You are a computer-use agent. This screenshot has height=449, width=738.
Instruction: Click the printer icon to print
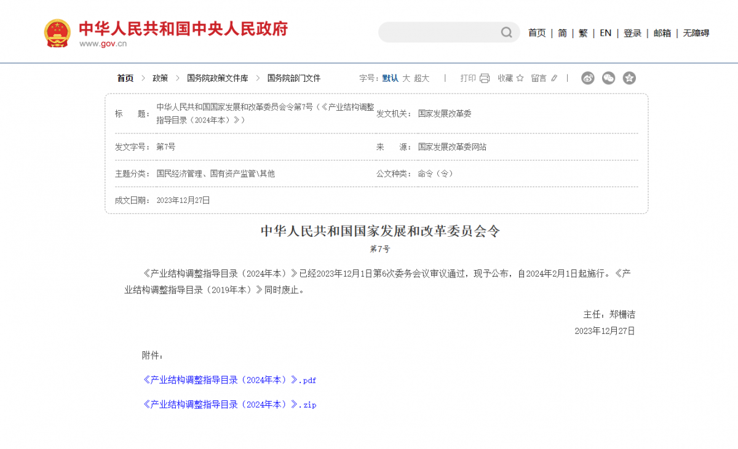click(x=485, y=78)
